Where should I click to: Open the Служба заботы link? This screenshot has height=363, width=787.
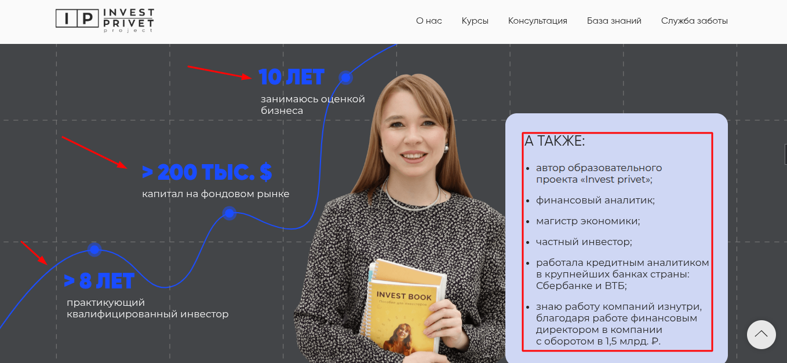pos(694,21)
